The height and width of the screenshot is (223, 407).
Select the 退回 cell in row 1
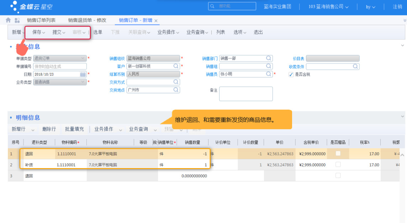pyautogui.click(x=39, y=154)
